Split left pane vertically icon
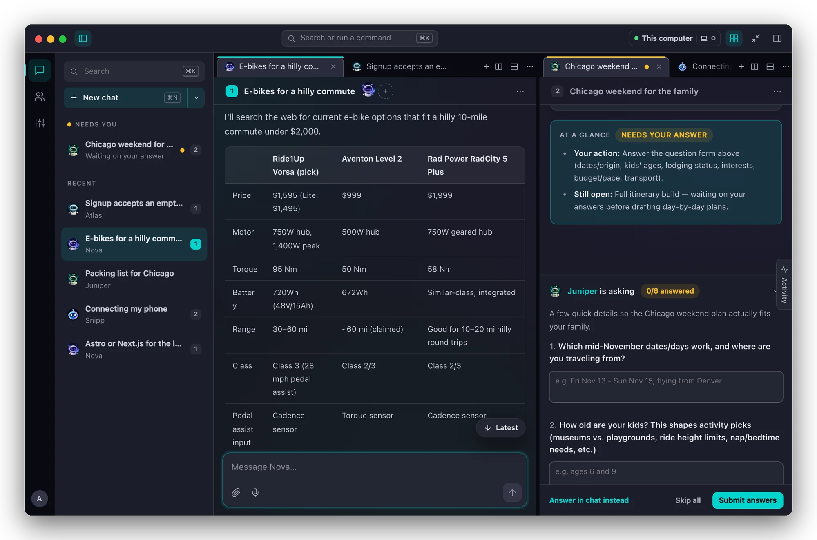The height and width of the screenshot is (540, 817). click(499, 66)
